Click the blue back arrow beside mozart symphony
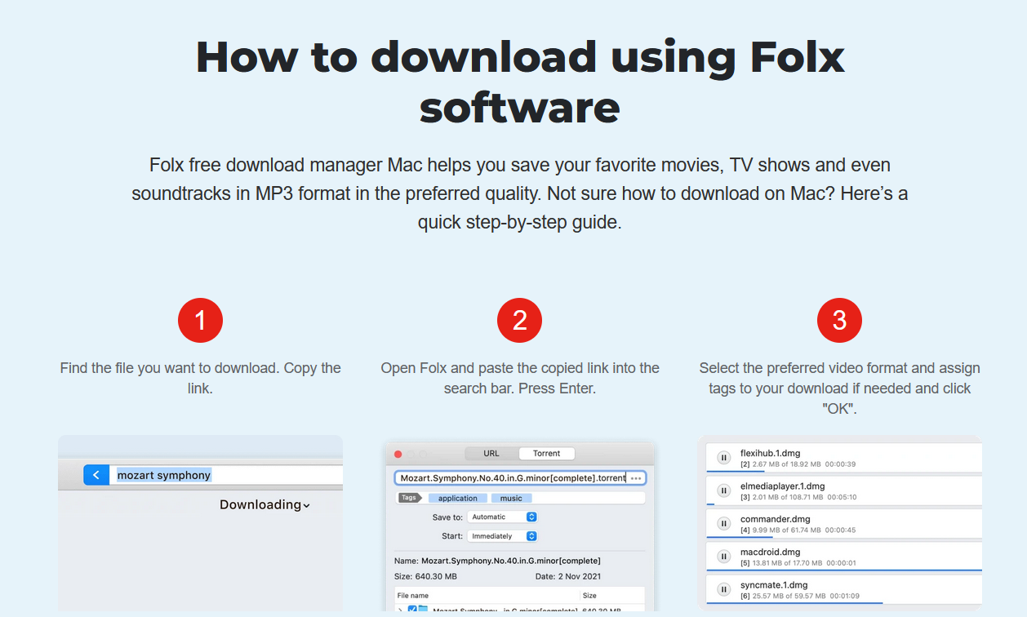The width and height of the screenshot is (1027, 617). tap(96, 475)
